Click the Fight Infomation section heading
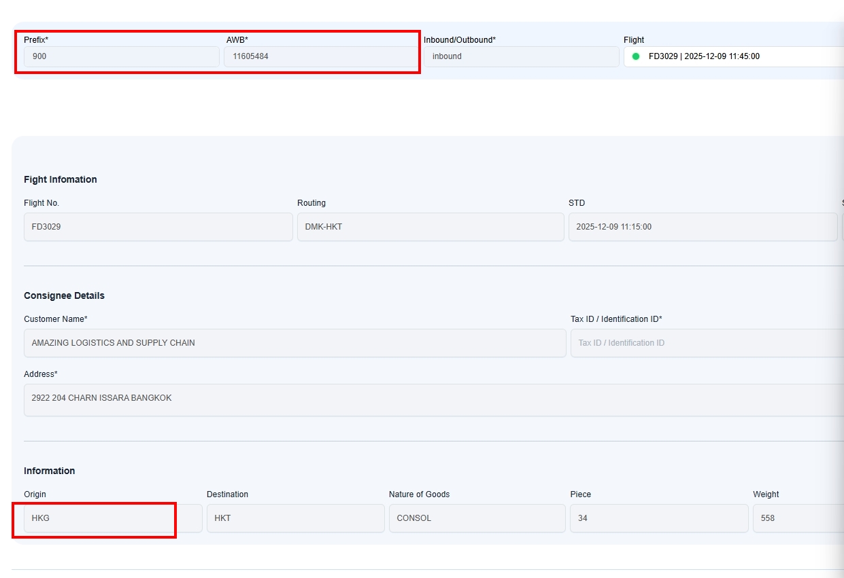 point(61,179)
